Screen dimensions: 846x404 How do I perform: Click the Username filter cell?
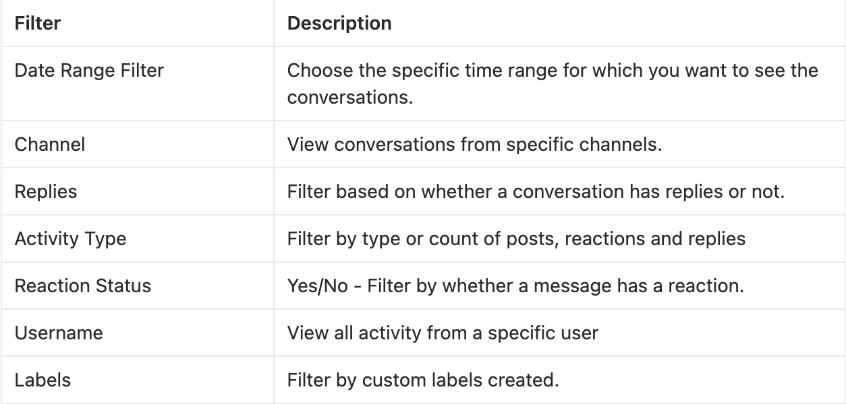click(59, 333)
